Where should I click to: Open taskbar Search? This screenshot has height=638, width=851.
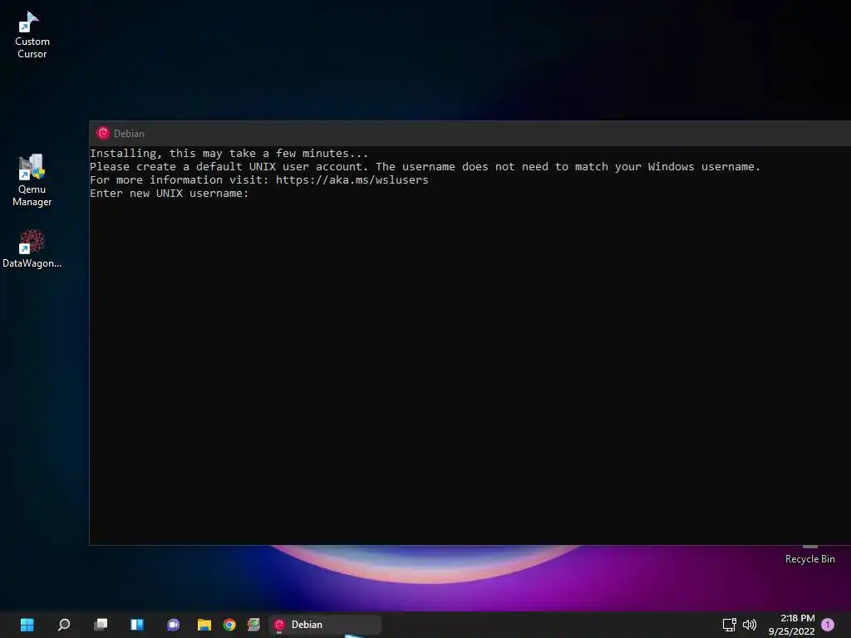pyautogui.click(x=64, y=625)
